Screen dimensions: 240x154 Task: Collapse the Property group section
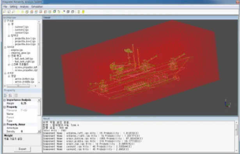5,107
